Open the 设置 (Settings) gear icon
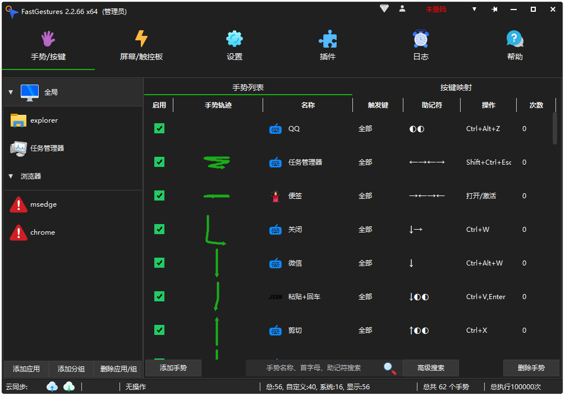The image size is (565, 396). (x=234, y=39)
